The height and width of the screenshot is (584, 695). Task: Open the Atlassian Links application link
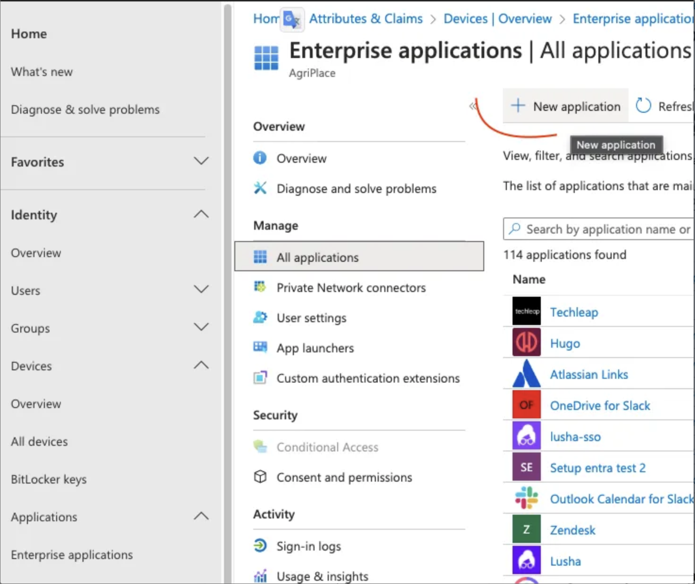pyautogui.click(x=589, y=375)
